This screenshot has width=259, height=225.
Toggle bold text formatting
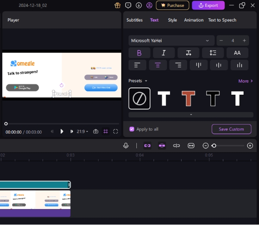coord(139,53)
